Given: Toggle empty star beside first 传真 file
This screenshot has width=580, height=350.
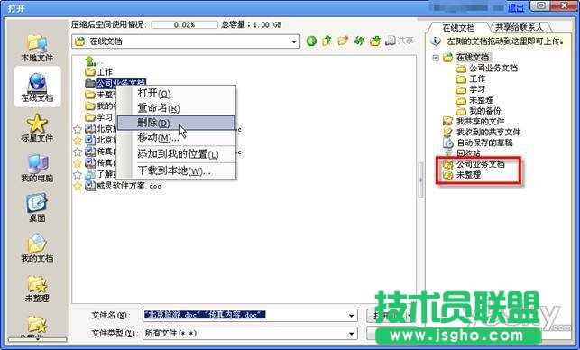Looking at the screenshot, I should click(x=78, y=152).
